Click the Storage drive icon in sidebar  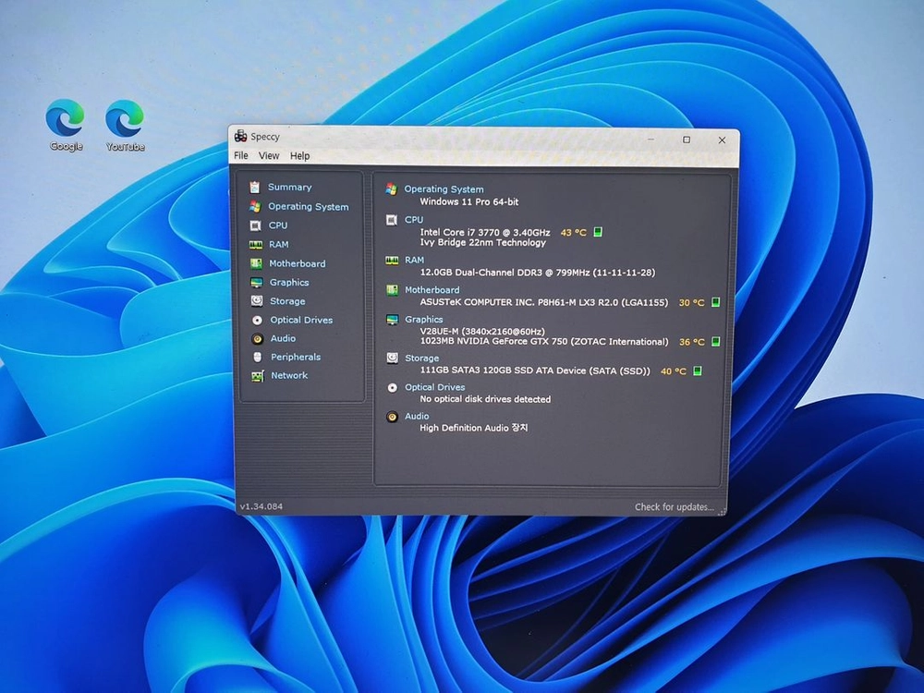(x=257, y=301)
